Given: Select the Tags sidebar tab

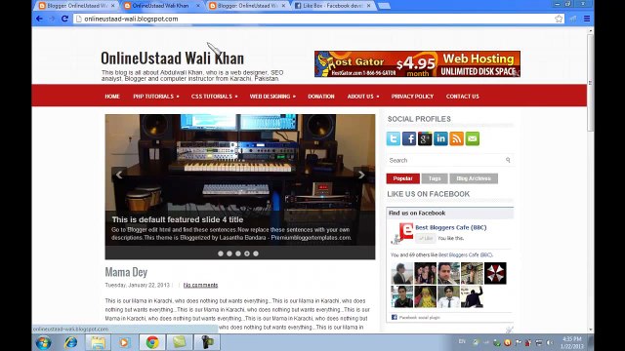Looking at the screenshot, I should tap(435, 178).
